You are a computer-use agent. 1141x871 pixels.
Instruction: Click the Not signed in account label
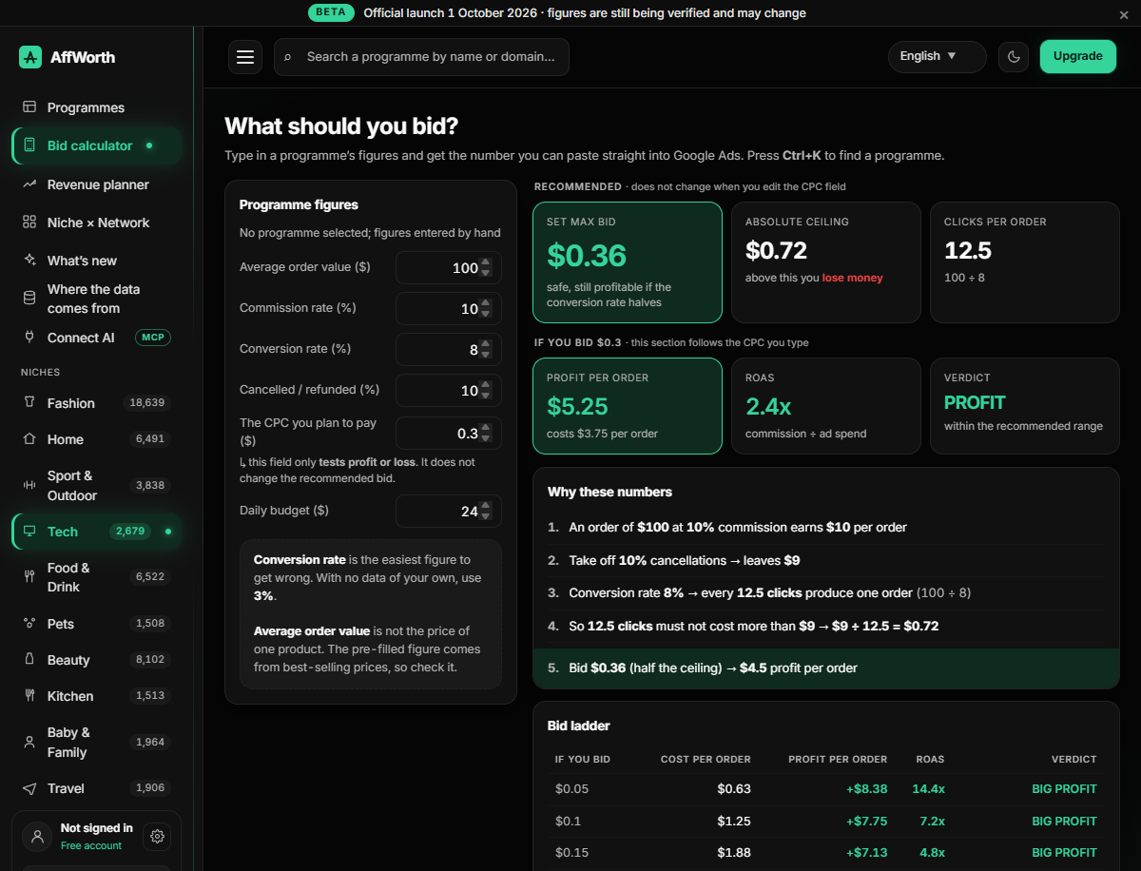tap(96, 828)
